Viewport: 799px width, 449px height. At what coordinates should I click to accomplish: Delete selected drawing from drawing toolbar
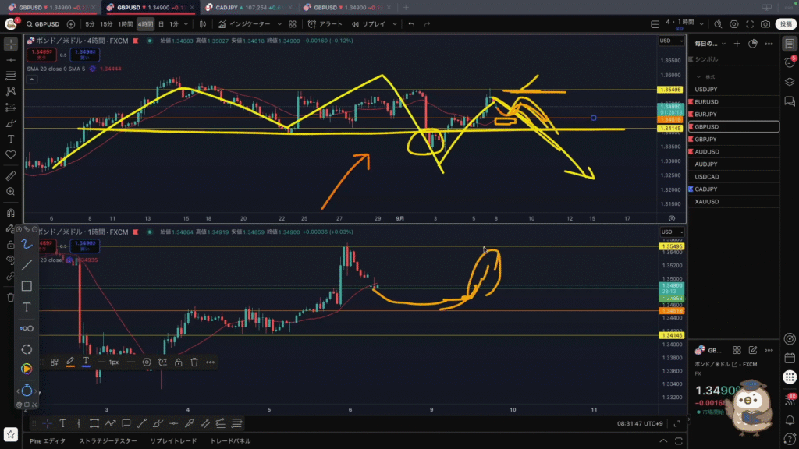click(x=194, y=362)
